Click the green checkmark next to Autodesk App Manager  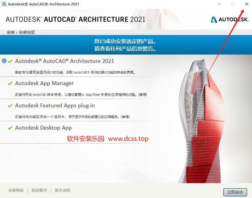[x=10, y=83]
